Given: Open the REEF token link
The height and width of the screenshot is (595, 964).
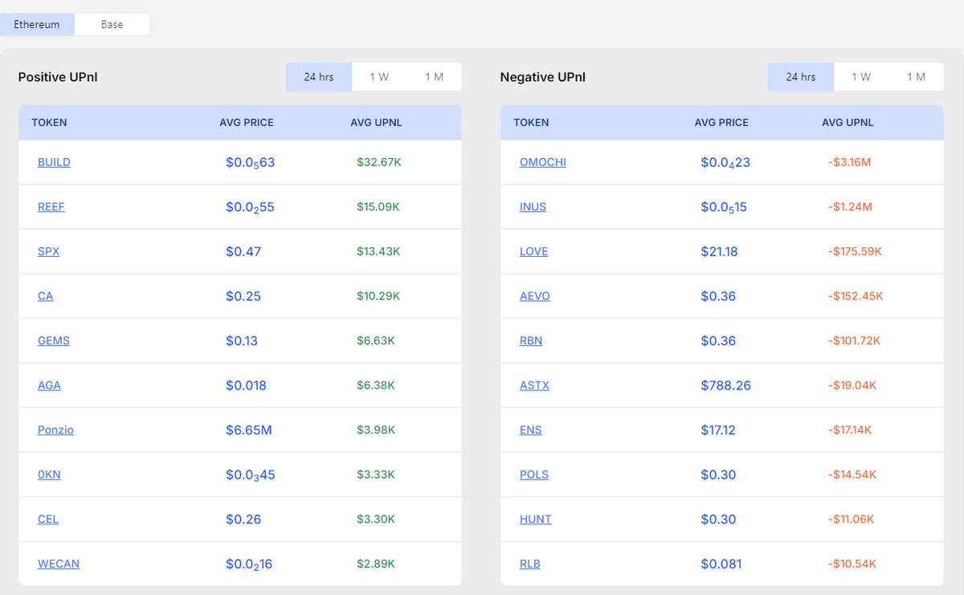Looking at the screenshot, I should pos(51,207).
